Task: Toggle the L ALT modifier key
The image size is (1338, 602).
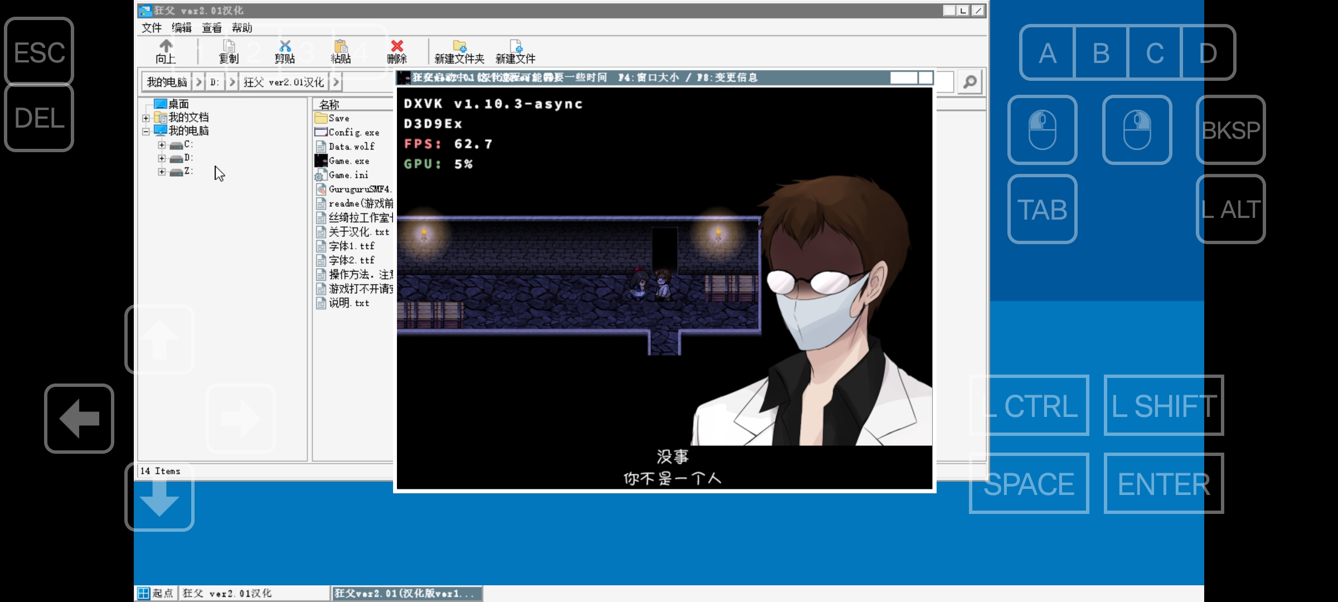Action: pos(1231,209)
